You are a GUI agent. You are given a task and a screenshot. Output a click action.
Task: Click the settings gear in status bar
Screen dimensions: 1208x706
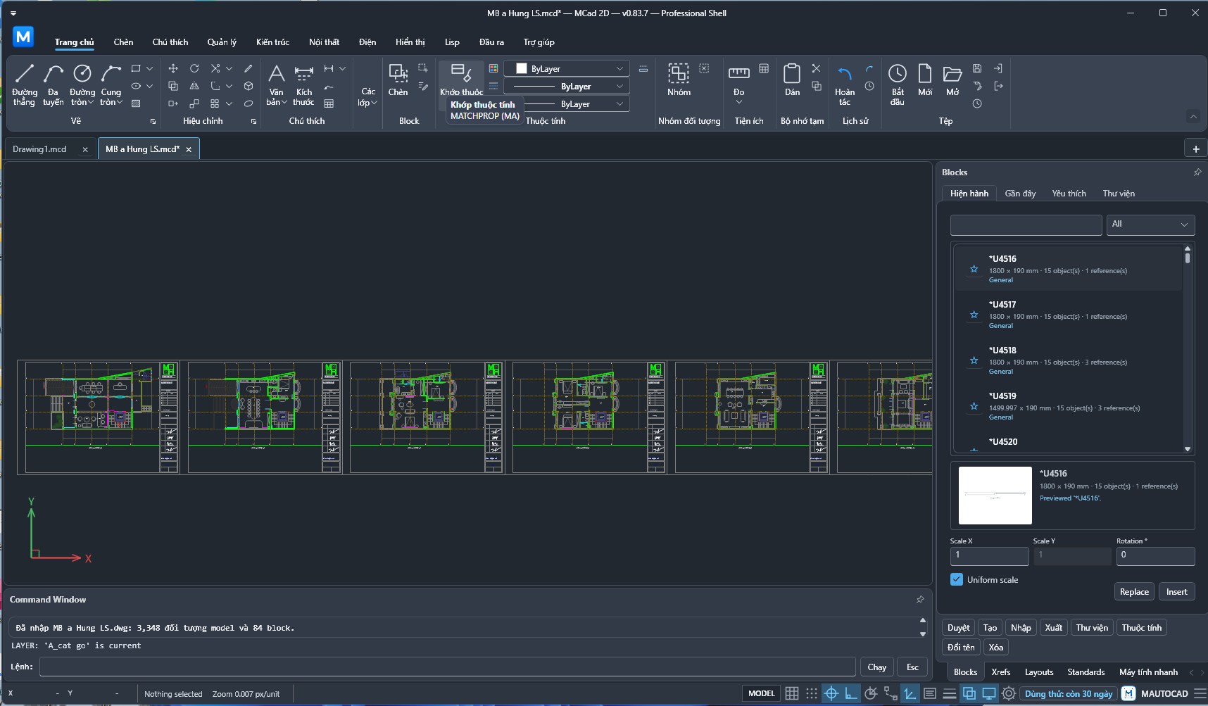[1009, 693]
